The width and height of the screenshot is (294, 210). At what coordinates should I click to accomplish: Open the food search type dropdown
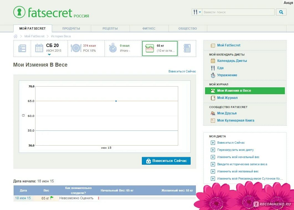click(x=197, y=12)
